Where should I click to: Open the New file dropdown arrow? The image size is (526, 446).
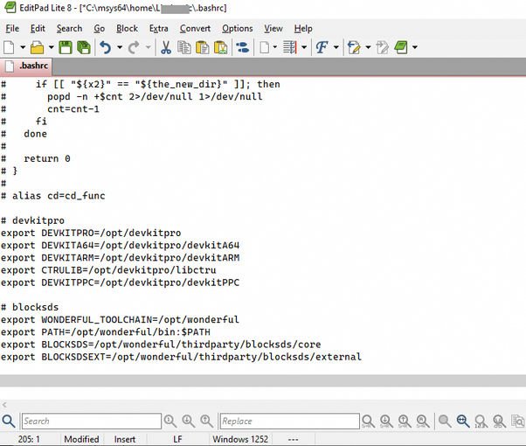[23, 47]
